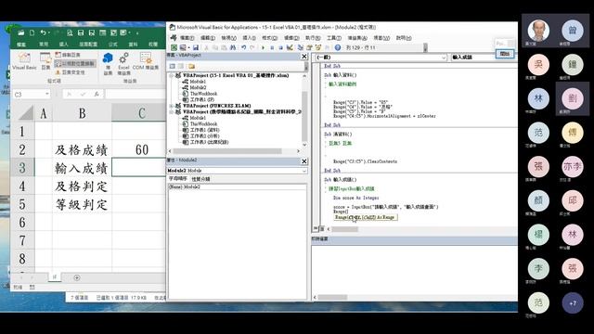The width and height of the screenshot is (594, 334).
Task: Click project panel horizontal scrollbar thumb
Action: [x=227, y=150]
